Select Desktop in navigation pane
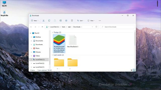Image resolution: width=161 pixels, height=90 pixels. tap(38, 37)
